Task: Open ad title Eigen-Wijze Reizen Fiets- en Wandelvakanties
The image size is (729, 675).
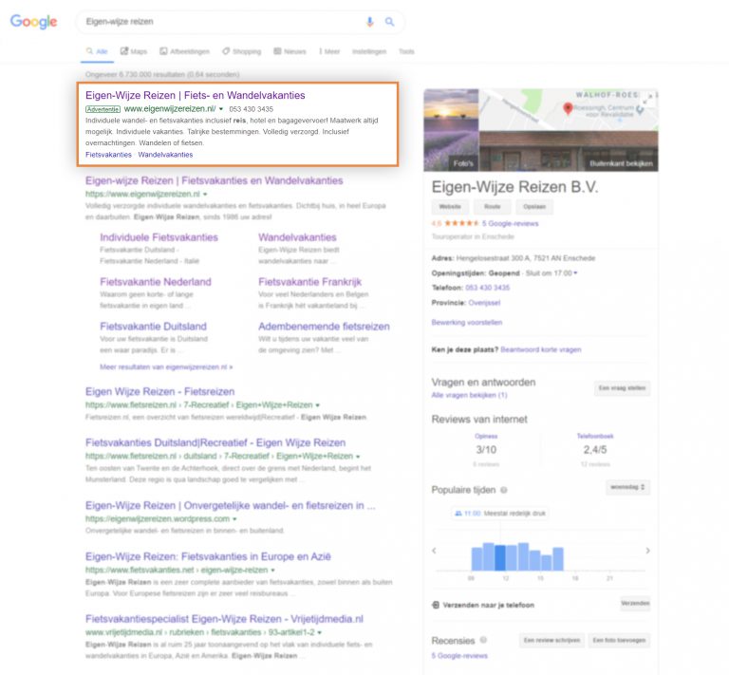Action: tap(196, 95)
